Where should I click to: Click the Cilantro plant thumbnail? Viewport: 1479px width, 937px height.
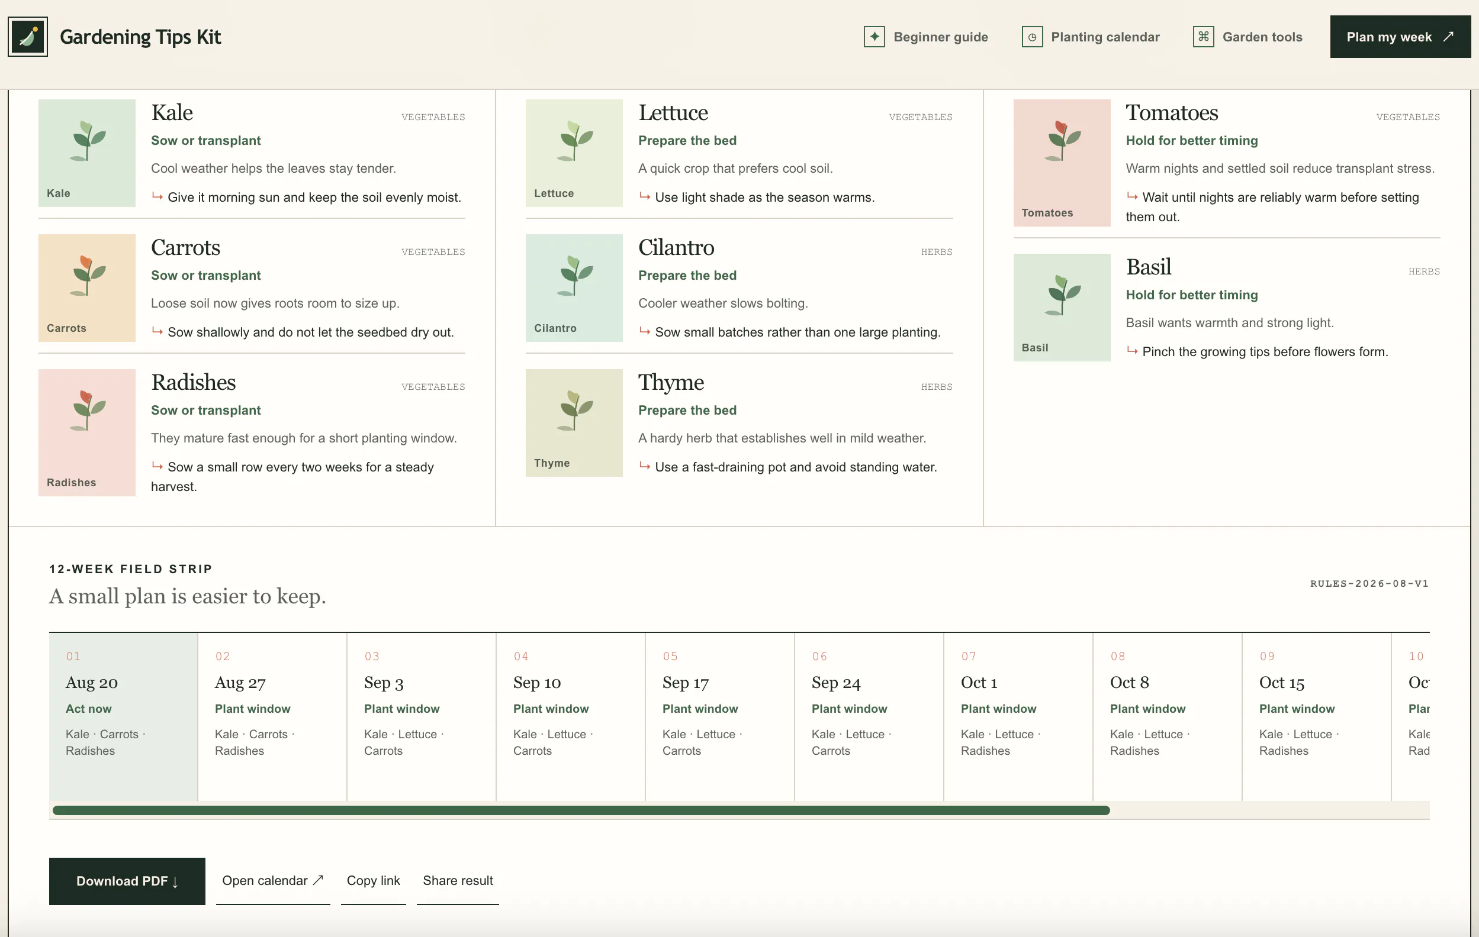pos(574,288)
